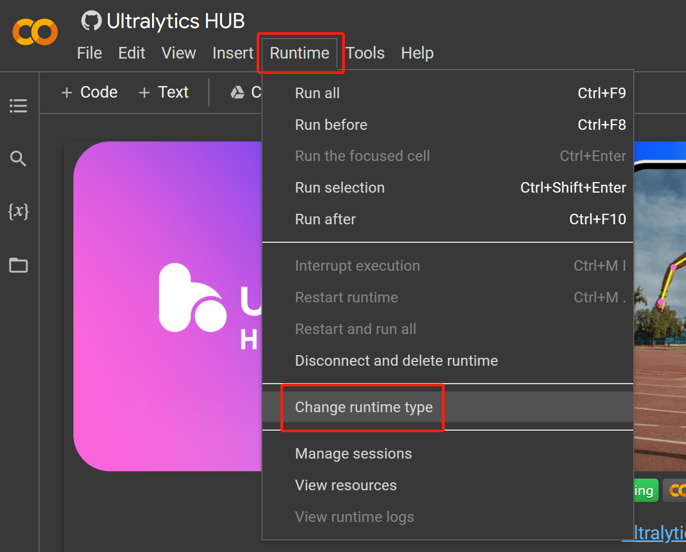This screenshot has width=686, height=552.
Task: Select Disconnect and delete runtime
Action: [x=396, y=361]
